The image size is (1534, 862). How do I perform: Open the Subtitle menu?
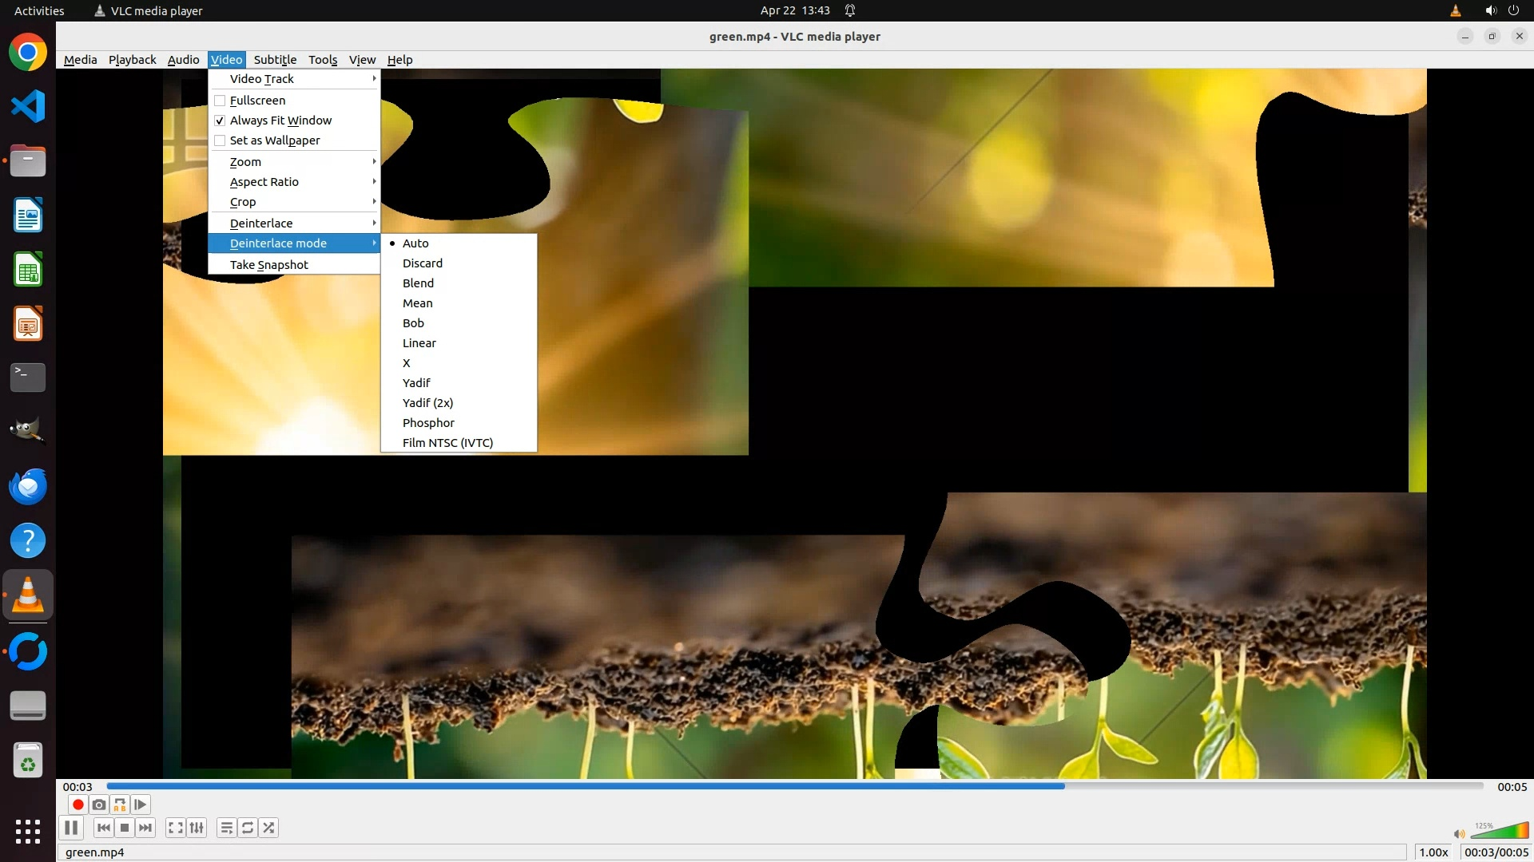click(275, 60)
